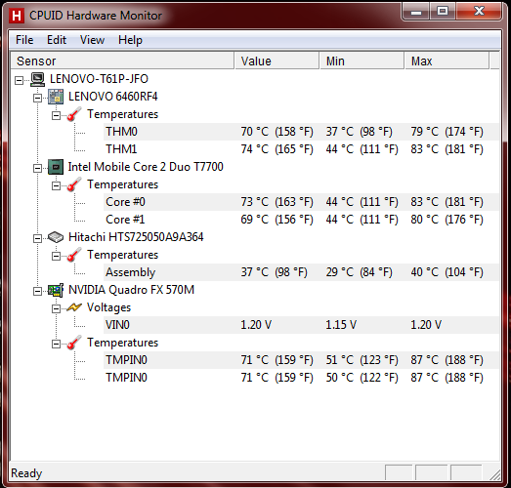This screenshot has height=488, width=511.
Task: Open the View menu
Action: [92, 40]
